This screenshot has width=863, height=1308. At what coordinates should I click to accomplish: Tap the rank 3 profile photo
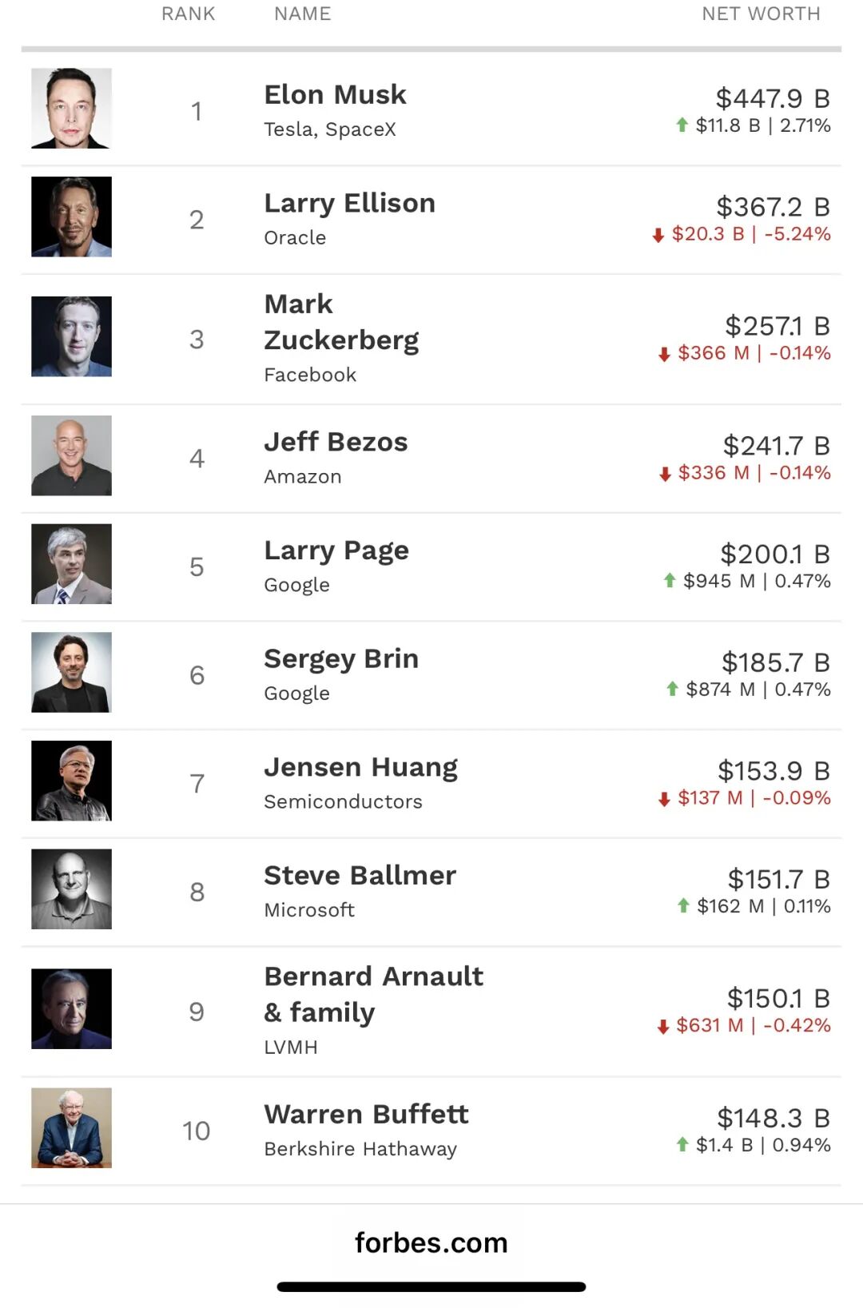click(71, 336)
